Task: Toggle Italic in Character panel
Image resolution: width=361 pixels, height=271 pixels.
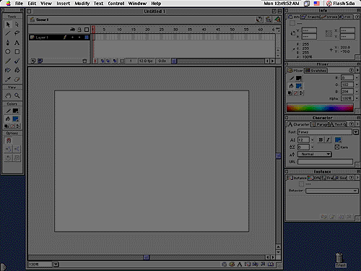Action: [x=328, y=139]
